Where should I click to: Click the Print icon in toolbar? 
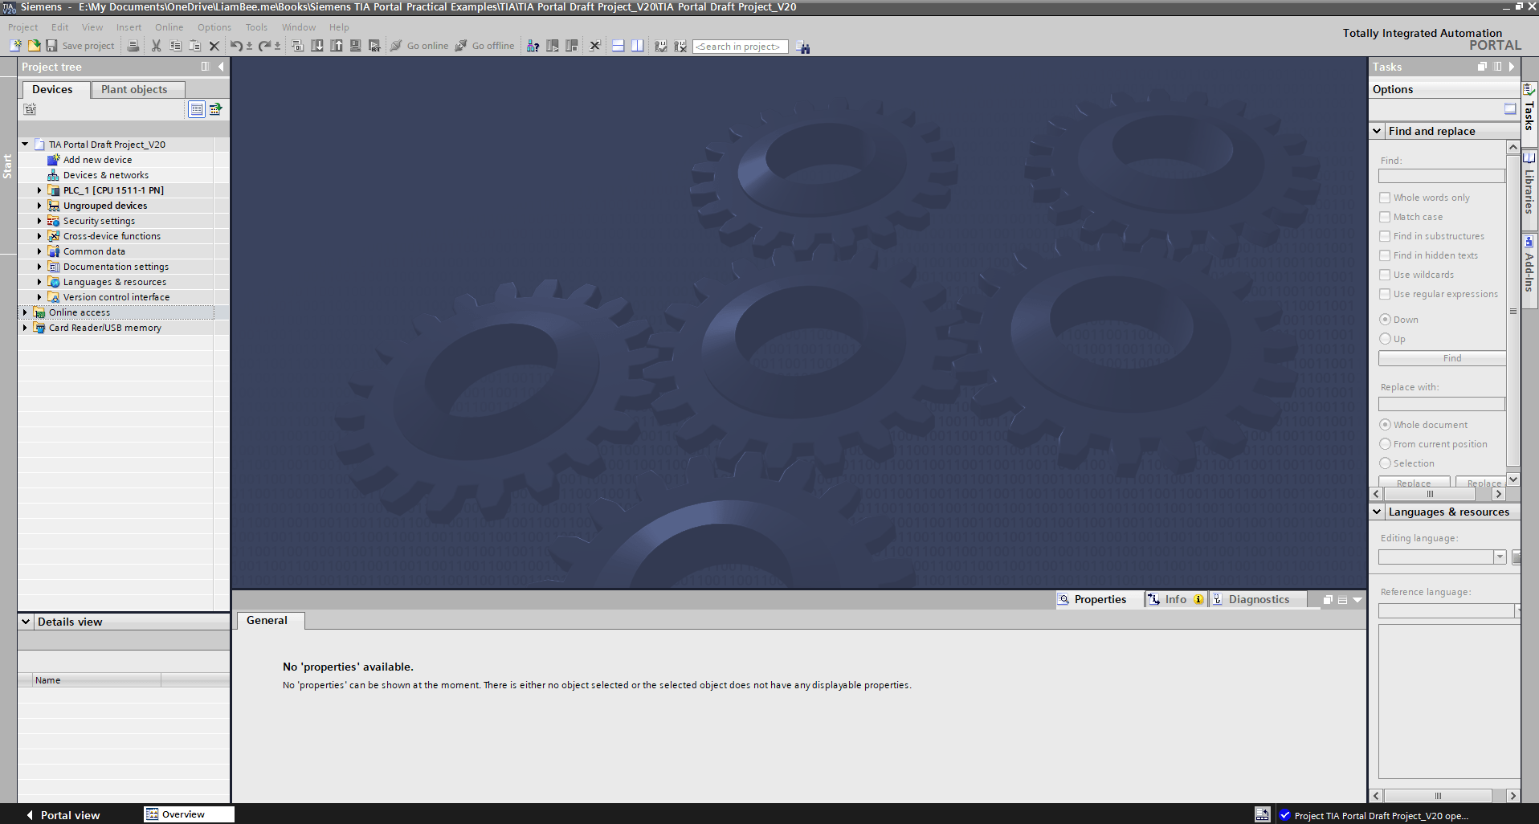133,46
